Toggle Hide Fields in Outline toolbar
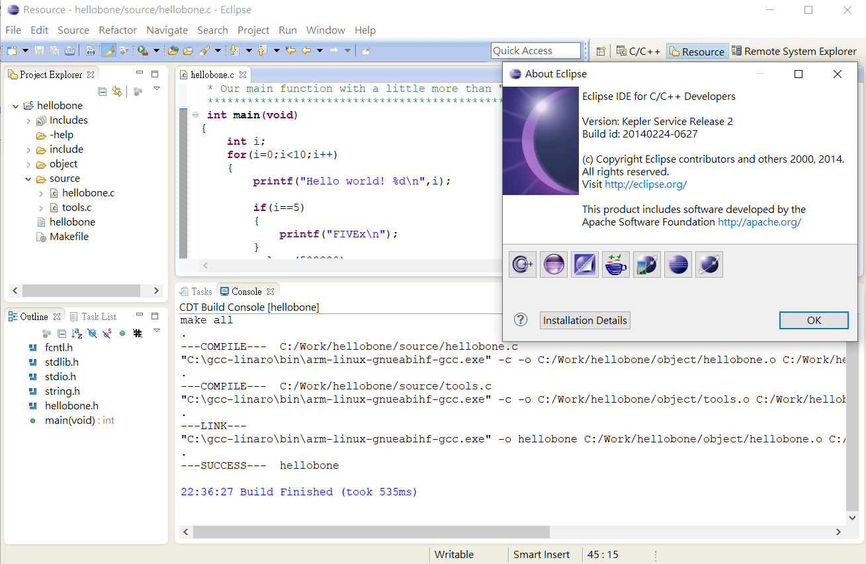The height and width of the screenshot is (564, 866). coord(92,333)
